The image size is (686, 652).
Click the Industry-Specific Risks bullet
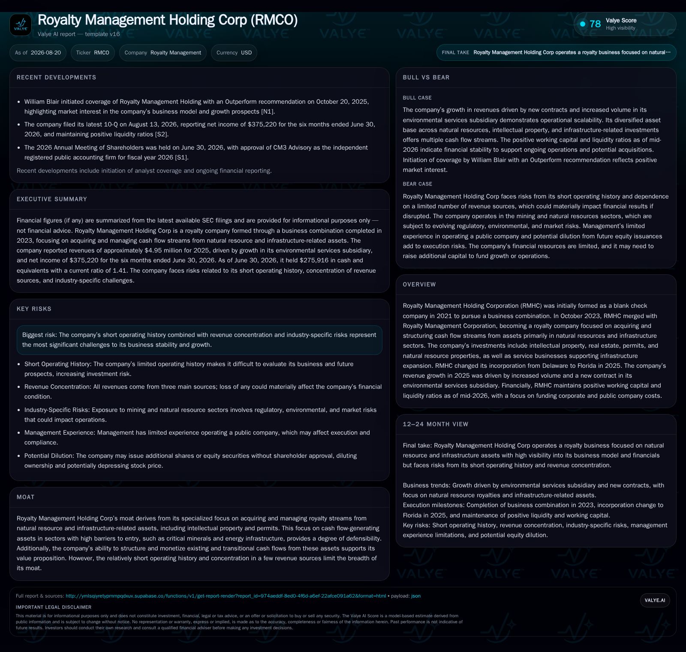click(x=201, y=415)
